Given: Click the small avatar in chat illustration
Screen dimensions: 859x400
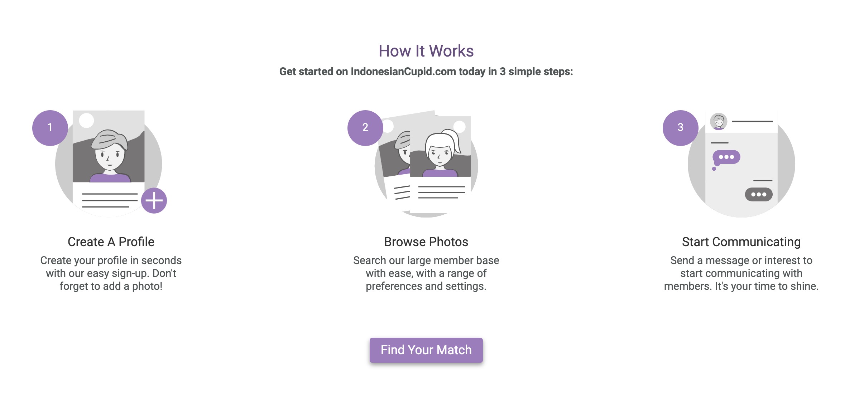Looking at the screenshot, I should [x=719, y=122].
